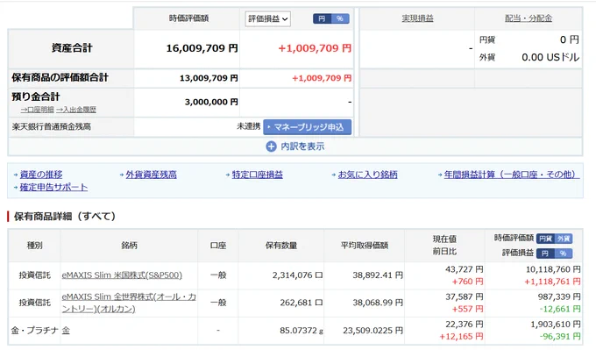Click the 保有数量 column header

tap(280, 246)
